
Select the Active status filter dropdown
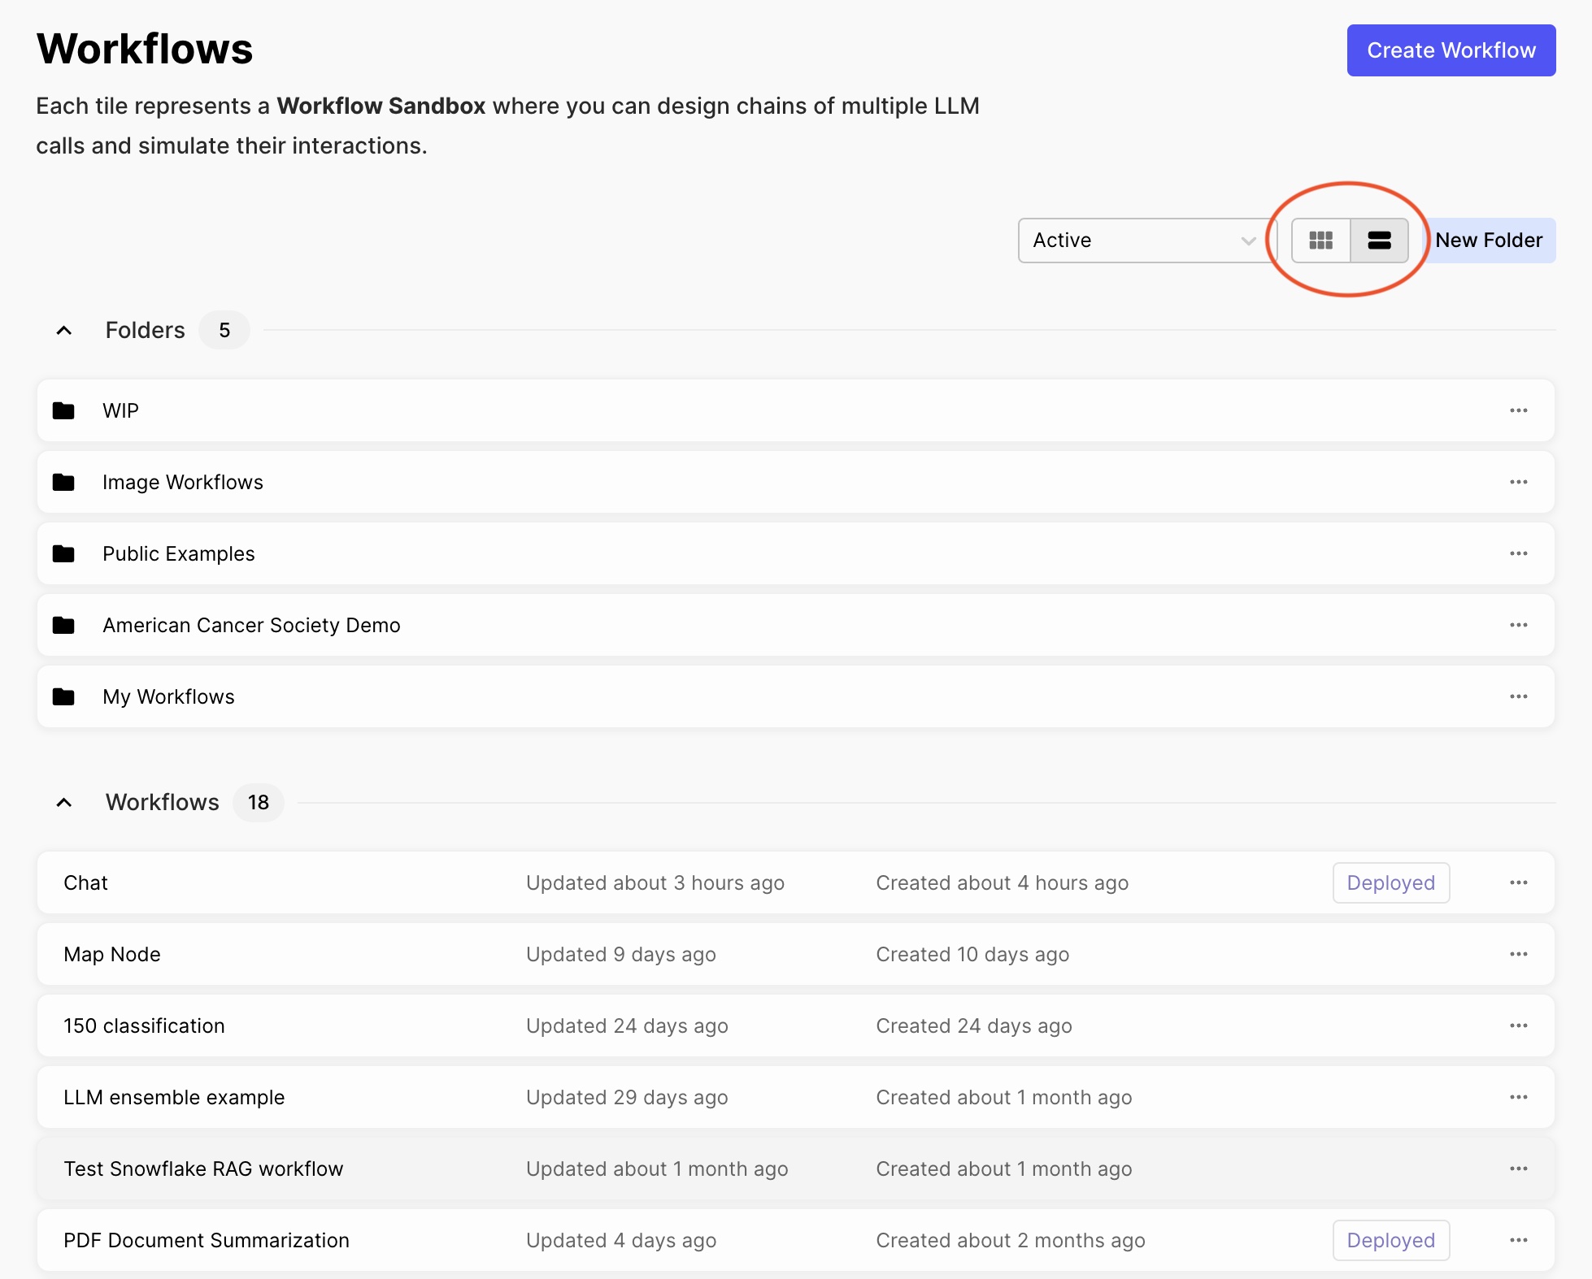(1140, 241)
